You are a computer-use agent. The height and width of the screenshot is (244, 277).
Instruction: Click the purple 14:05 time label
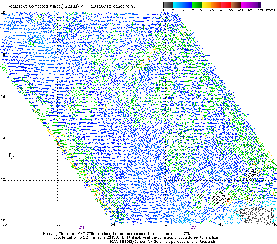click(191, 228)
